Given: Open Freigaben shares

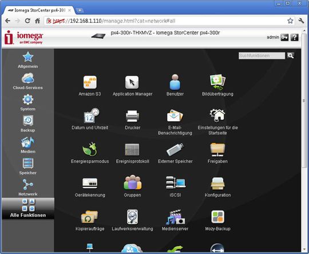Looking at the screenshot, I should click(217, 153).
